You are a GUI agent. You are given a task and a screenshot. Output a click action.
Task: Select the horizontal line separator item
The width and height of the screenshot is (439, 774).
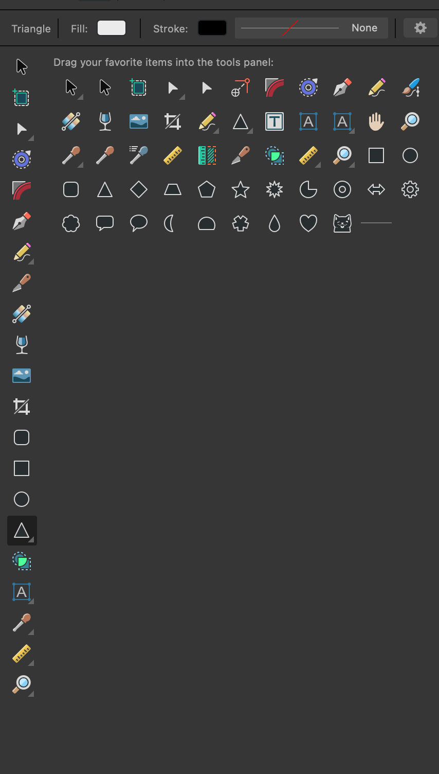[376, 223]
